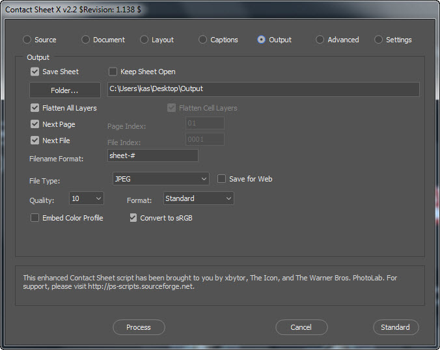Image resolution: width=440 pixels, height=350 pixels.
Task: Toggle the Next Page checkbox
Action: click(34, 124)
